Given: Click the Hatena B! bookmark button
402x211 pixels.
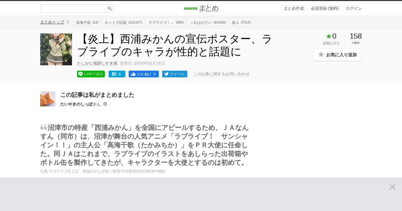Looking at the screenshot, I should 117,74.
